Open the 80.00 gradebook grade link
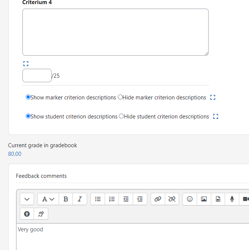Image resolution: width=249 pixels, height=250 pixels. (x=15, y=154)
